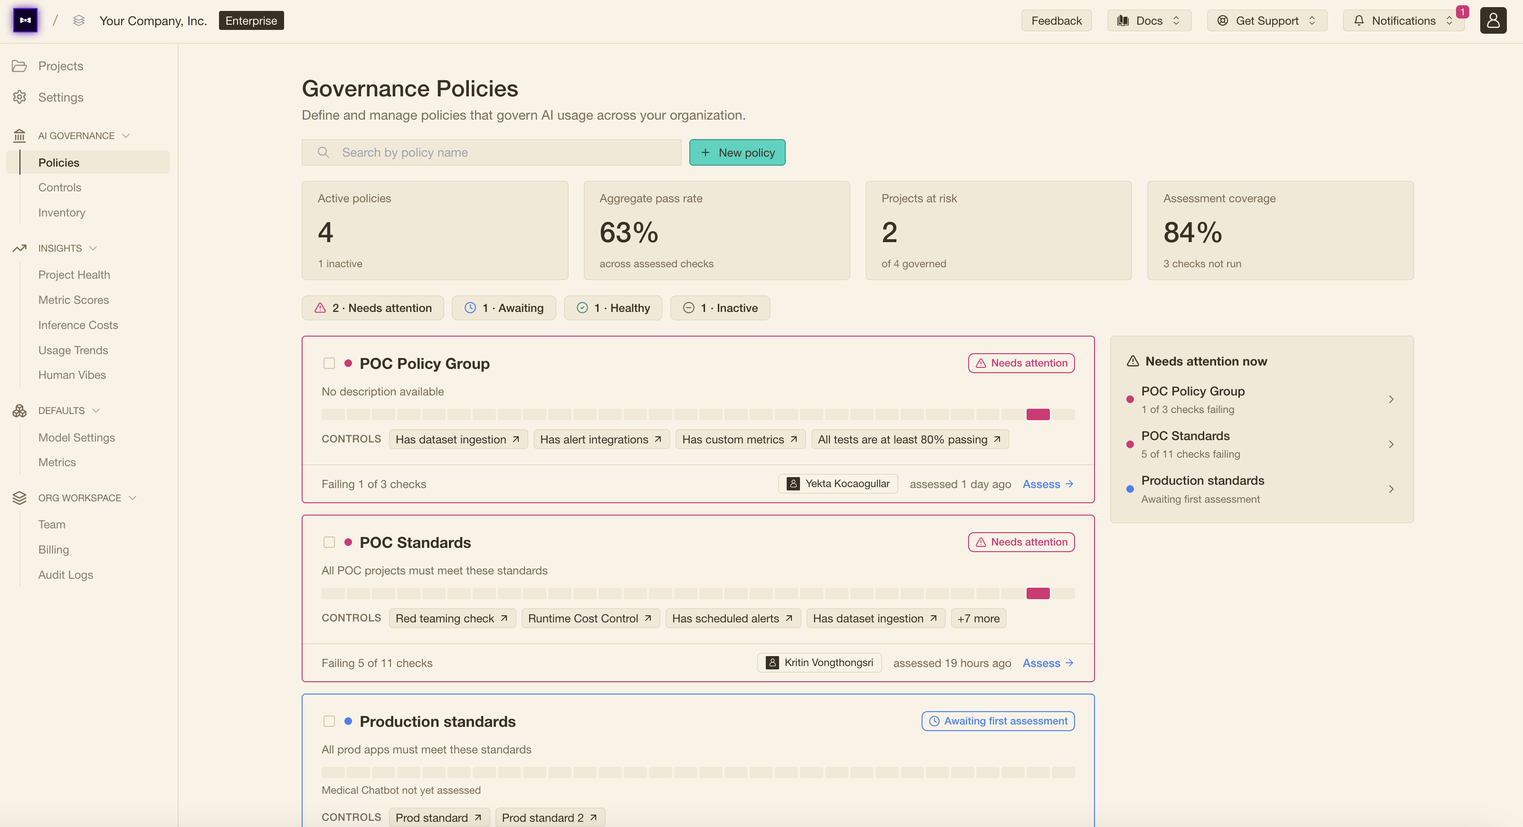Open POC Policy Group from attention panel
This screenshot has height=827, width=1523.
(1262, 399)
